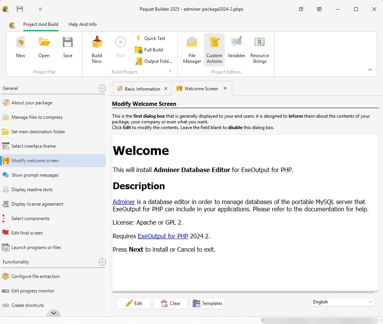The height and width of the screenshot is (324, 383).
Task: Start a Build Now of the project
Action: click(x=97, y=49)
